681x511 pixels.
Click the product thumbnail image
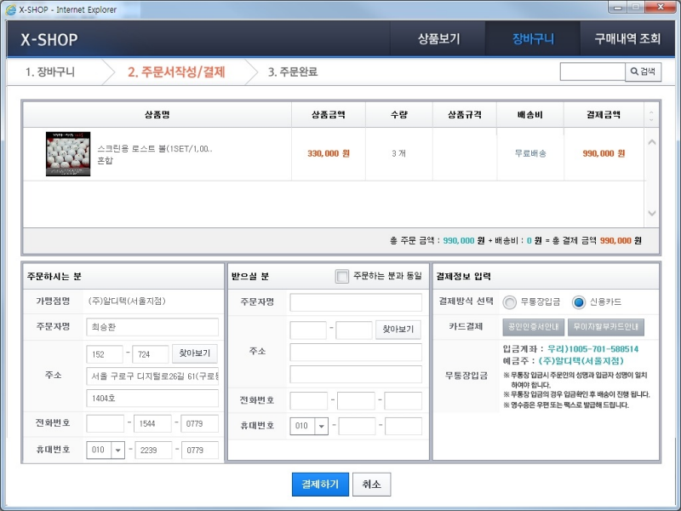[67, 154]
